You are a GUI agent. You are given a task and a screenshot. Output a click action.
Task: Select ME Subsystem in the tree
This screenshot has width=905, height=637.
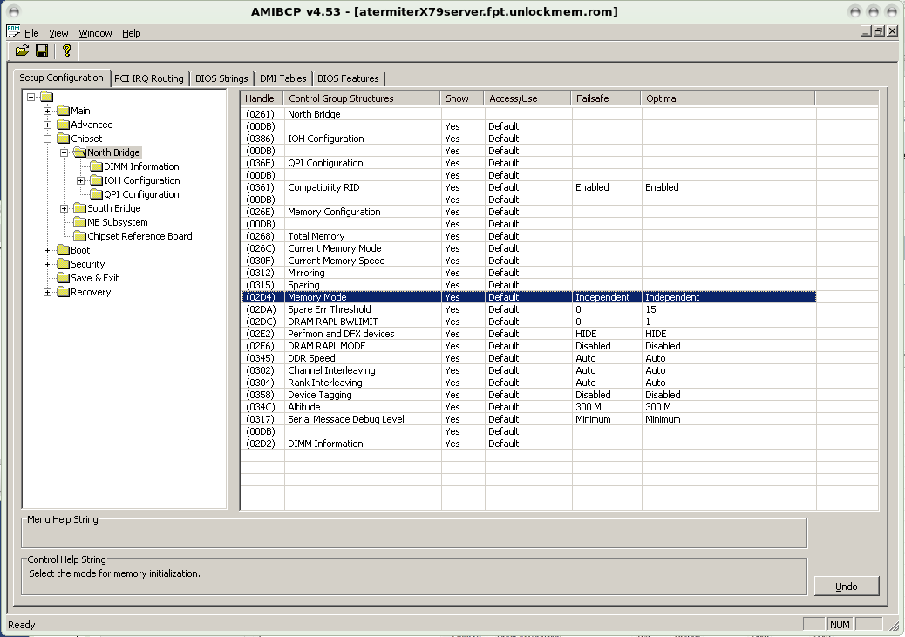coord(117,222)
